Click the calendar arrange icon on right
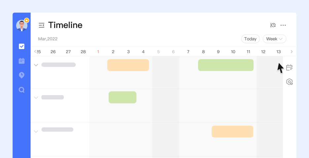This screenshot has width=309, height=158. click(290, 67)
